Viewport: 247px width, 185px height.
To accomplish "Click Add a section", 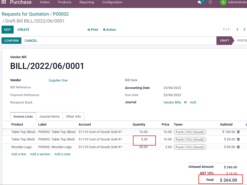I will pyautogui.click(x=40, y=154).
